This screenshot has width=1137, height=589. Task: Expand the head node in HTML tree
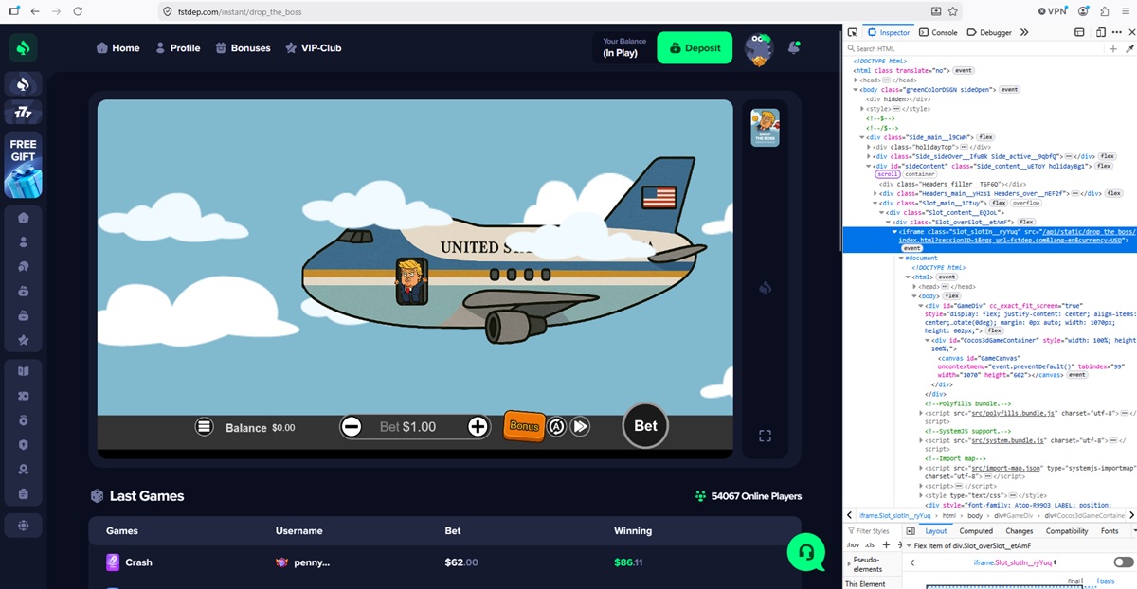856,80
